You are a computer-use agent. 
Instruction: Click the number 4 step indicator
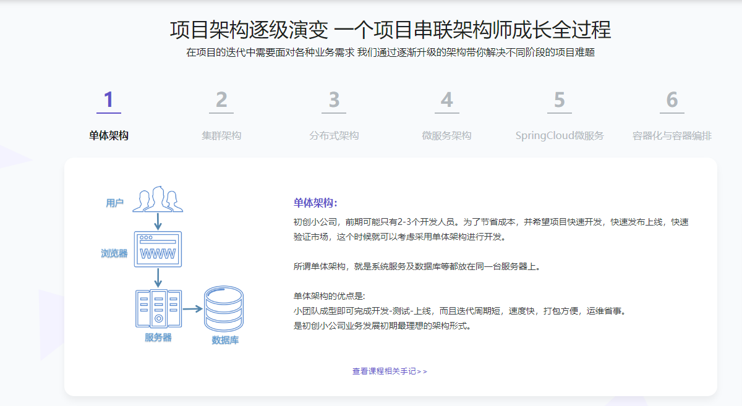pos(446,100)
